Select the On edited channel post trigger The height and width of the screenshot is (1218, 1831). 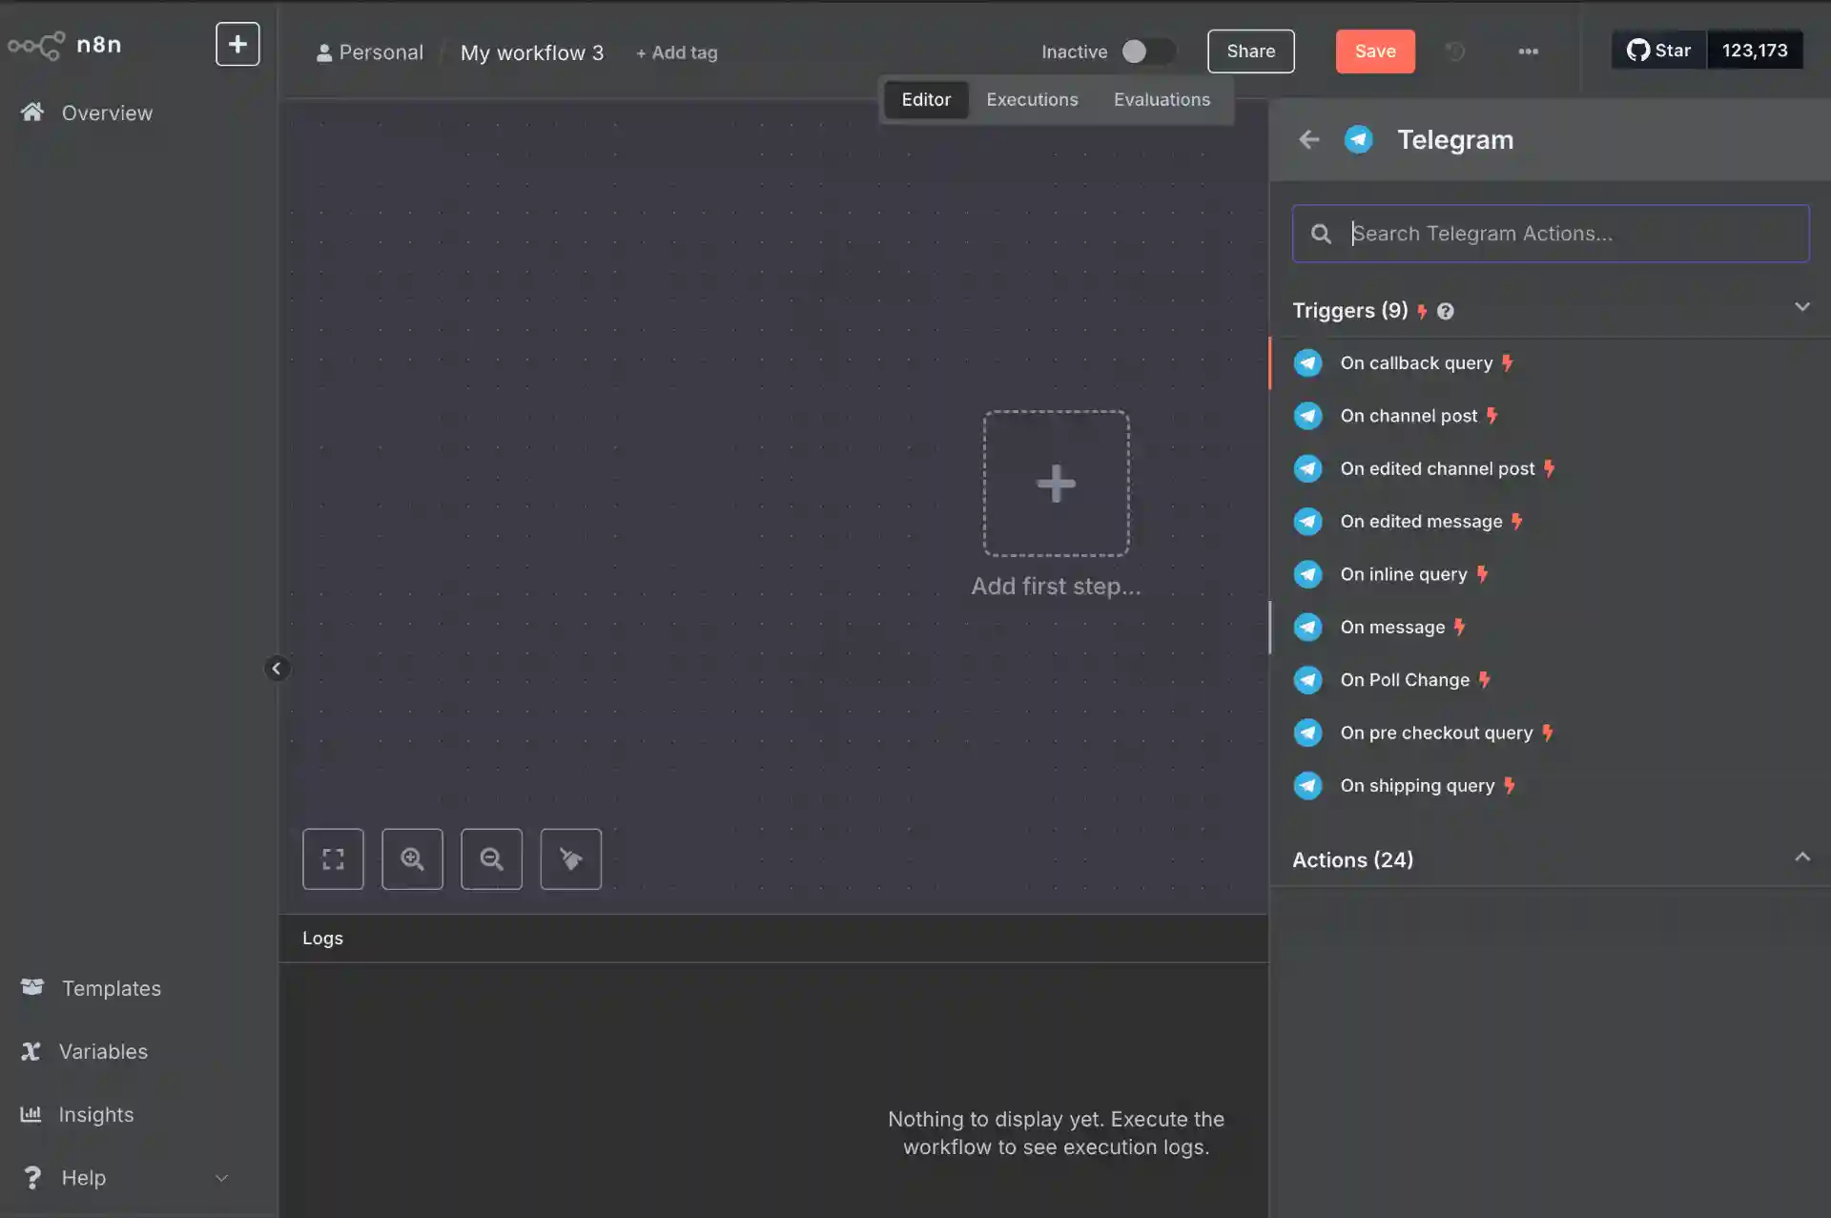(x=1551, y=468)
